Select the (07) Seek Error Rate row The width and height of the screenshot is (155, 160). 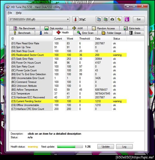coord(69,59)
